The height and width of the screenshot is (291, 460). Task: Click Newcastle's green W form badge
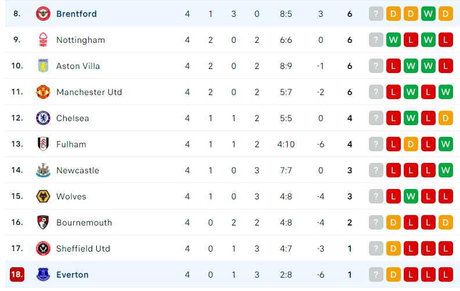[445, 170]
